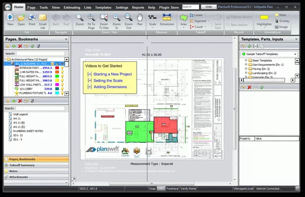Select the Area takeoff tool
This screenshot has width=305, height=197.
pyautogui.click(x=184, y=18)
